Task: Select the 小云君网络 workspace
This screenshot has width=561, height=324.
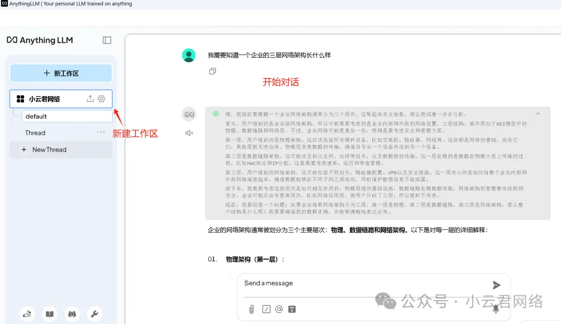Action: (x=45, y=99)
